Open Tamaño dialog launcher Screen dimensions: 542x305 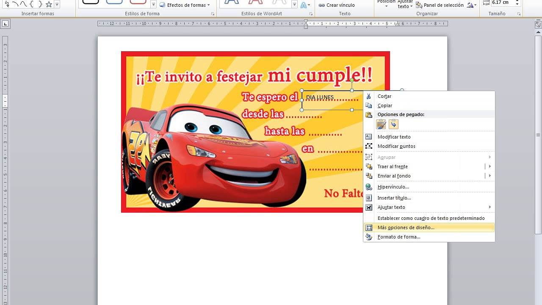click(x=519, y=14)
